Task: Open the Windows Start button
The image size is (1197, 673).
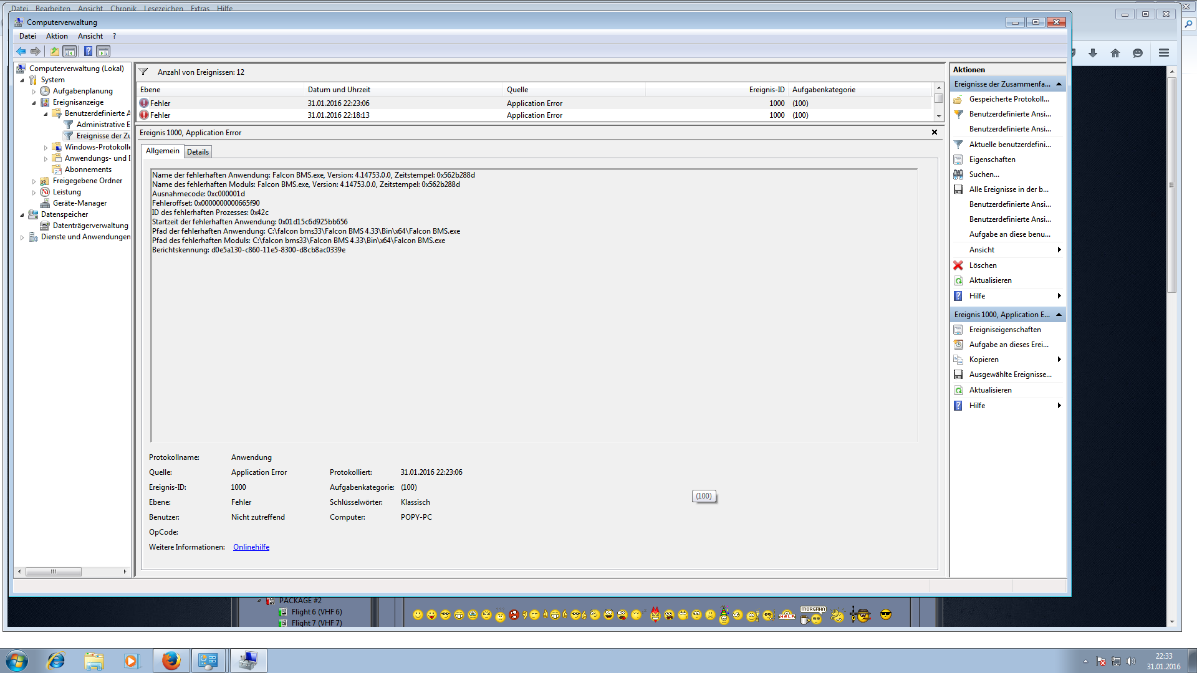Action: (x=17, y=661)
